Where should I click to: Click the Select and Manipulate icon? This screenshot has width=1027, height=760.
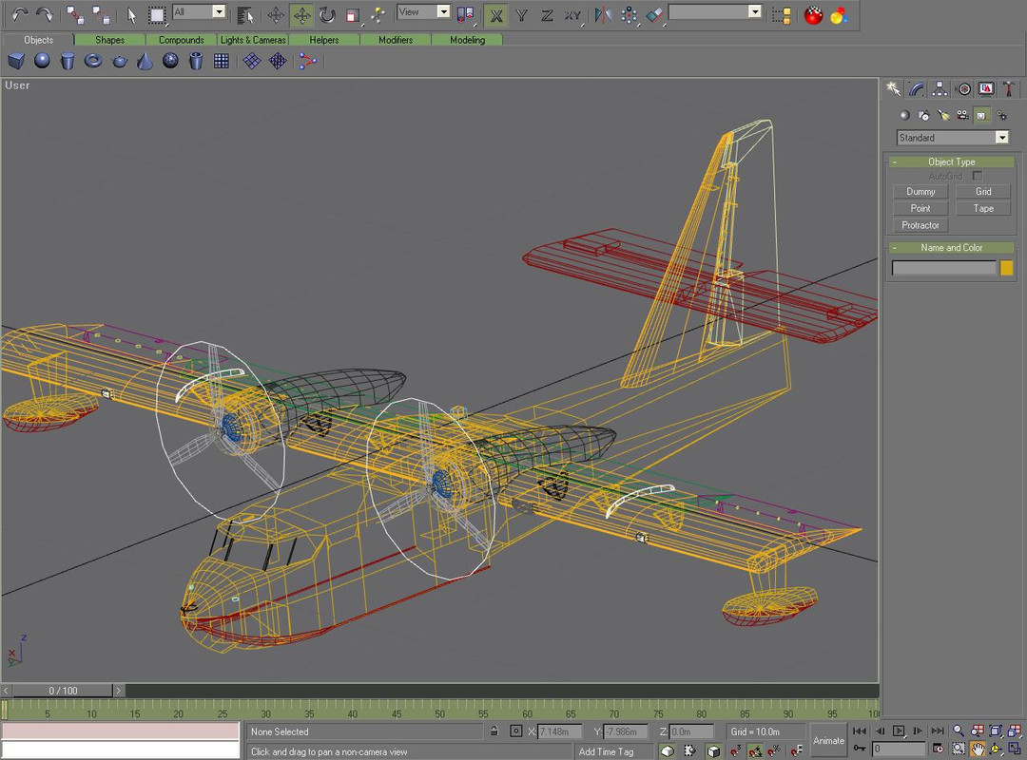[x=378, y=14]
